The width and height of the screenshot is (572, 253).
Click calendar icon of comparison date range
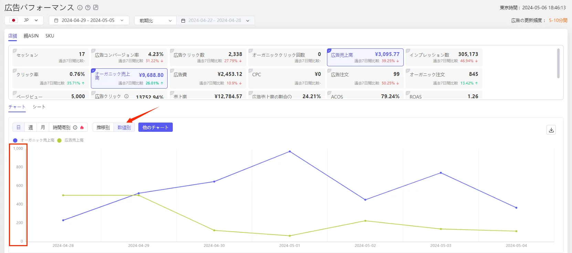(x=183, y=21)
